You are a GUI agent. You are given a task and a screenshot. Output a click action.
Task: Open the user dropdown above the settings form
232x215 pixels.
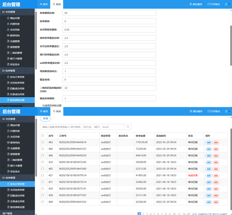click(227, 4)
